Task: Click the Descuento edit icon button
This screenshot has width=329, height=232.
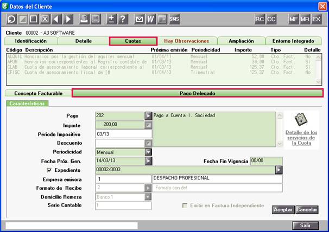Action: click(x=148, y=143)
